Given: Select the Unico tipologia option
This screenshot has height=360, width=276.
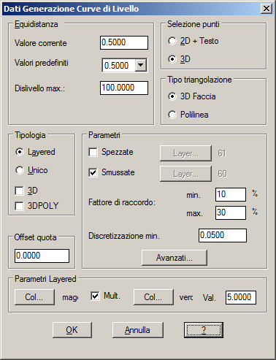Looking at the screenshot, I should (20, 170).
